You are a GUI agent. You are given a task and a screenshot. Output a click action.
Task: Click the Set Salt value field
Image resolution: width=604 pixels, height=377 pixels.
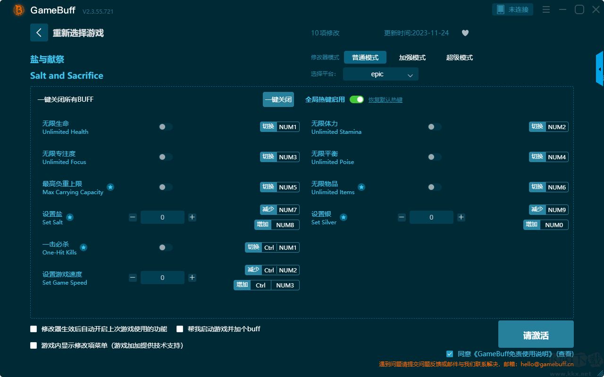coord(162,217)
